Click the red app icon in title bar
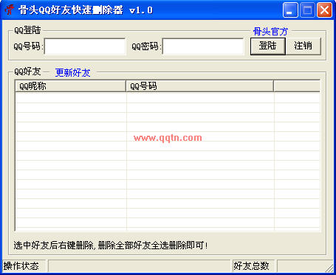The image size is (336, 275). click(9, 10)
